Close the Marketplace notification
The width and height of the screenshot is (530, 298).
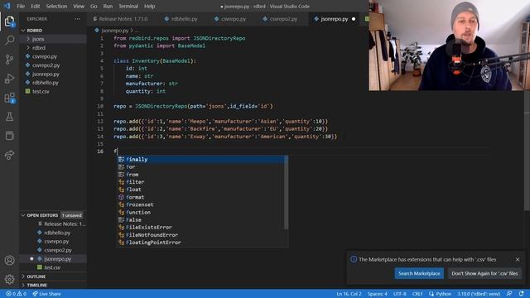point(518,259)
